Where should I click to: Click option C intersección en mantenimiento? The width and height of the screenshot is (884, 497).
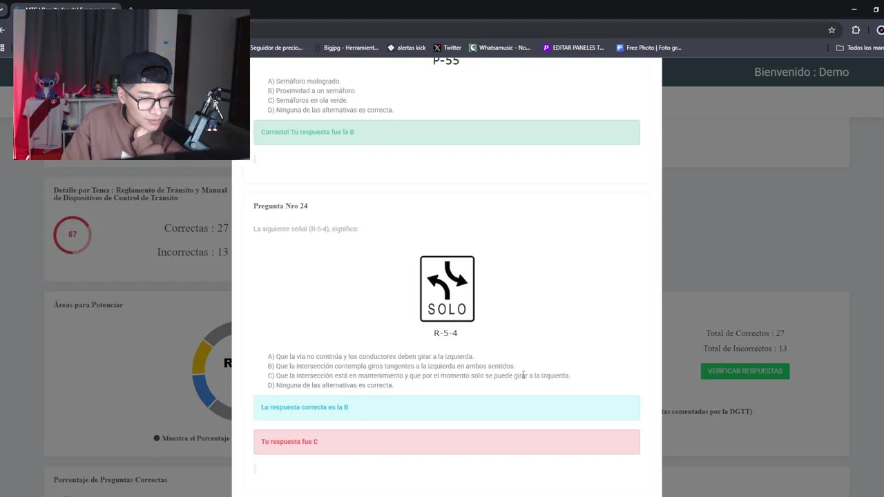pyautogui.click(x=419, y=376)
